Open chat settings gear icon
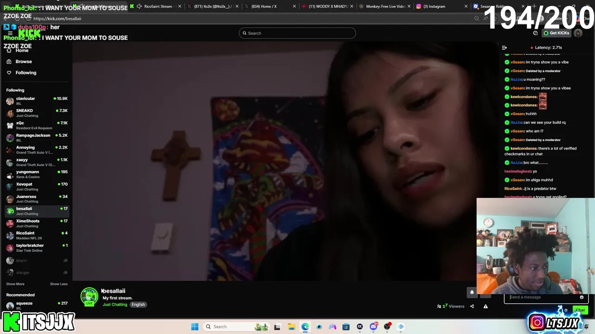The height and width of the screenshot is (334, 595). click(566, 310)
